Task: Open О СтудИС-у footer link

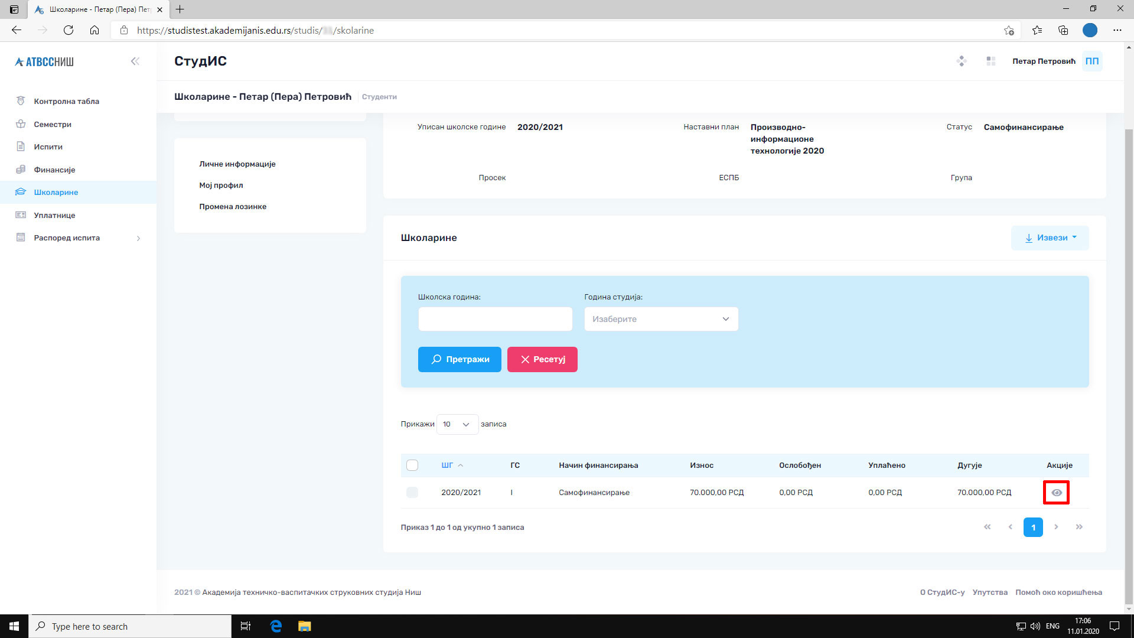Action: pyautogui.click(x=942, y=593)
